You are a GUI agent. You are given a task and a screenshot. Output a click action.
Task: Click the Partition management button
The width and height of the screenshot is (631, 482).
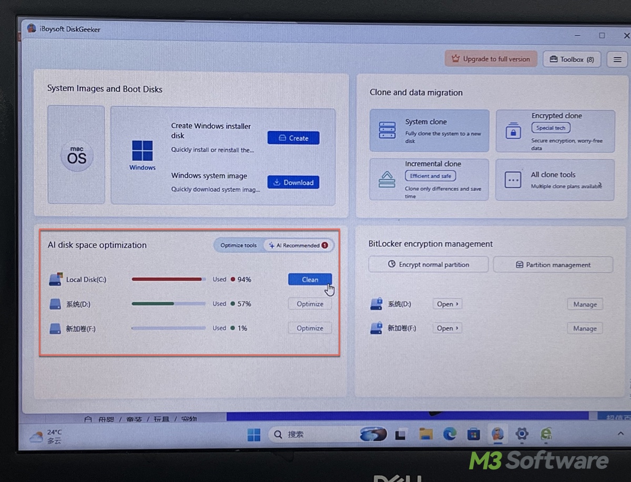(553, 265)
